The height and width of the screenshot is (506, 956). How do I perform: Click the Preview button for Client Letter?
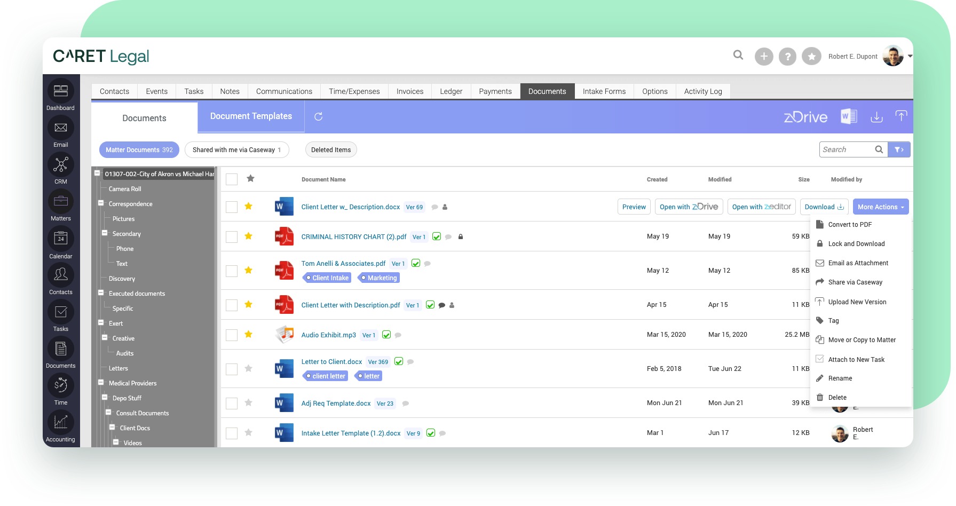click(634, 207)
